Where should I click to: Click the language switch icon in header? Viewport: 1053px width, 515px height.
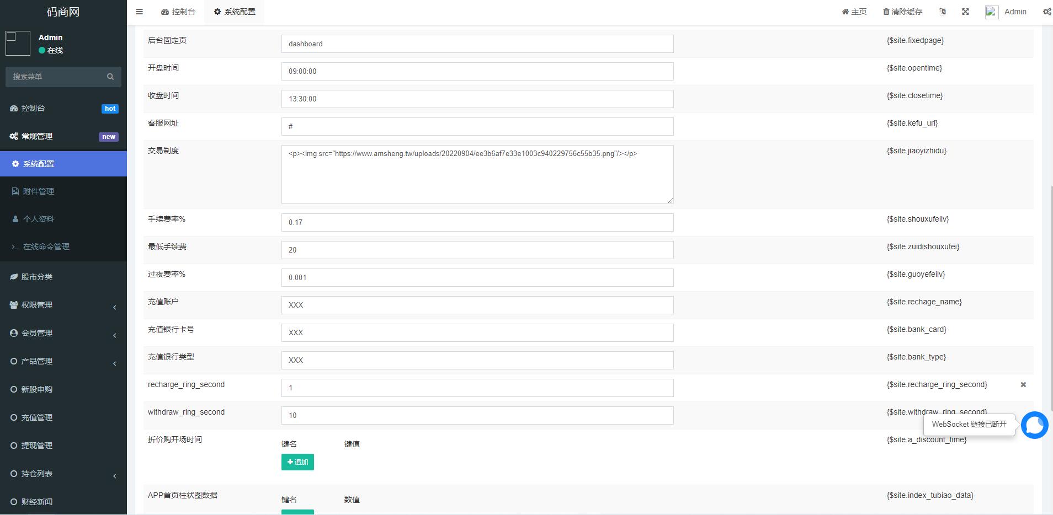(942, 12)
